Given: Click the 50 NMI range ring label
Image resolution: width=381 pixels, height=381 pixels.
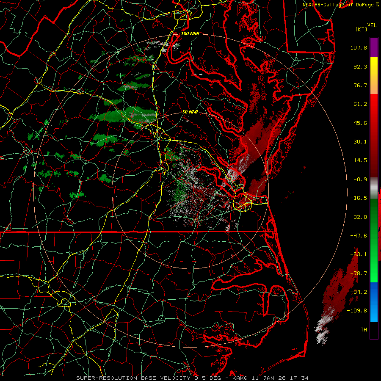Looking at the screenshot, I should point(190,112).
